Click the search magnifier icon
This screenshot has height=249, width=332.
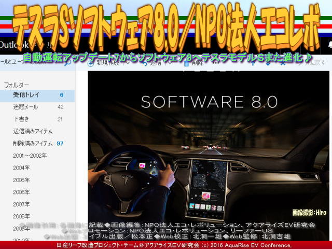[x=67, y=62]
